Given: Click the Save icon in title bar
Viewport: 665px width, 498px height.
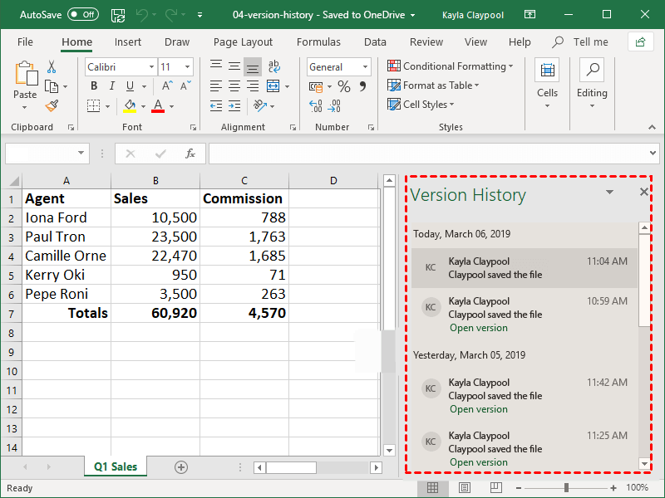Looking at the screenshot, I should click(x=118, y=15).
